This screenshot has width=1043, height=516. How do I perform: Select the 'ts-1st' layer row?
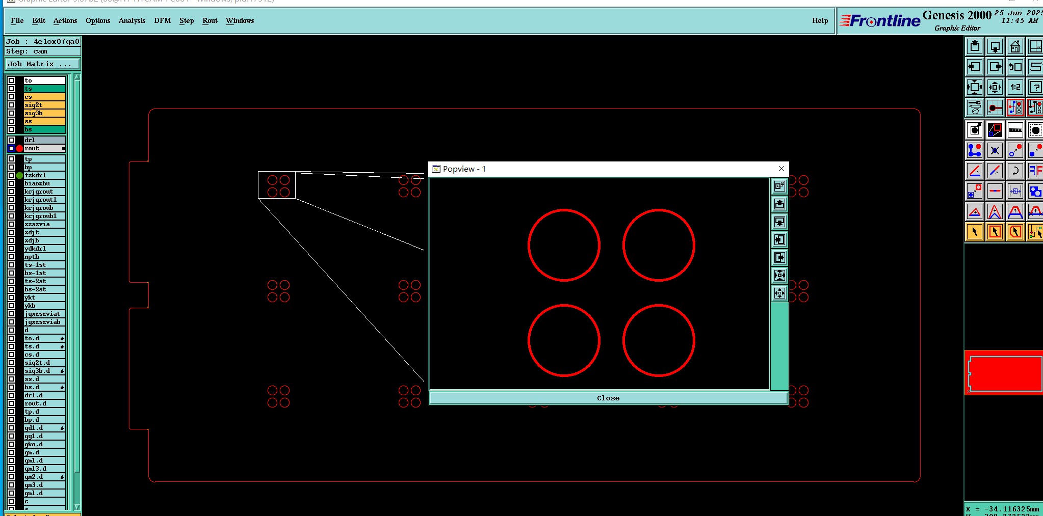[44, 265]
